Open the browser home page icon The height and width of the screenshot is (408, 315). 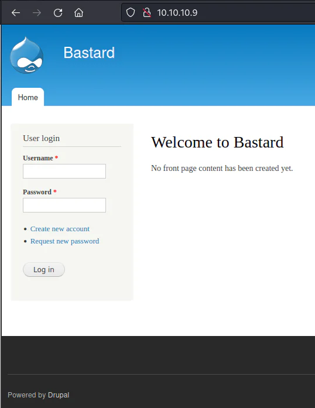point(78,12)
